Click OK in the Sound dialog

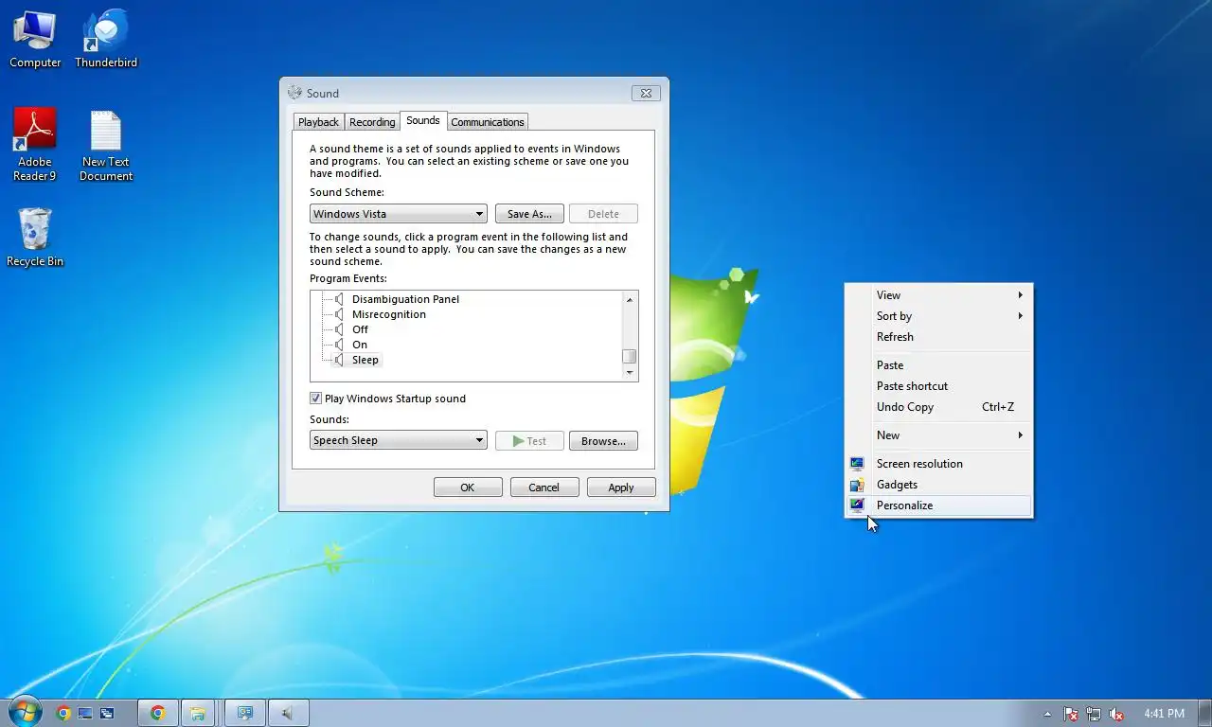468,488
